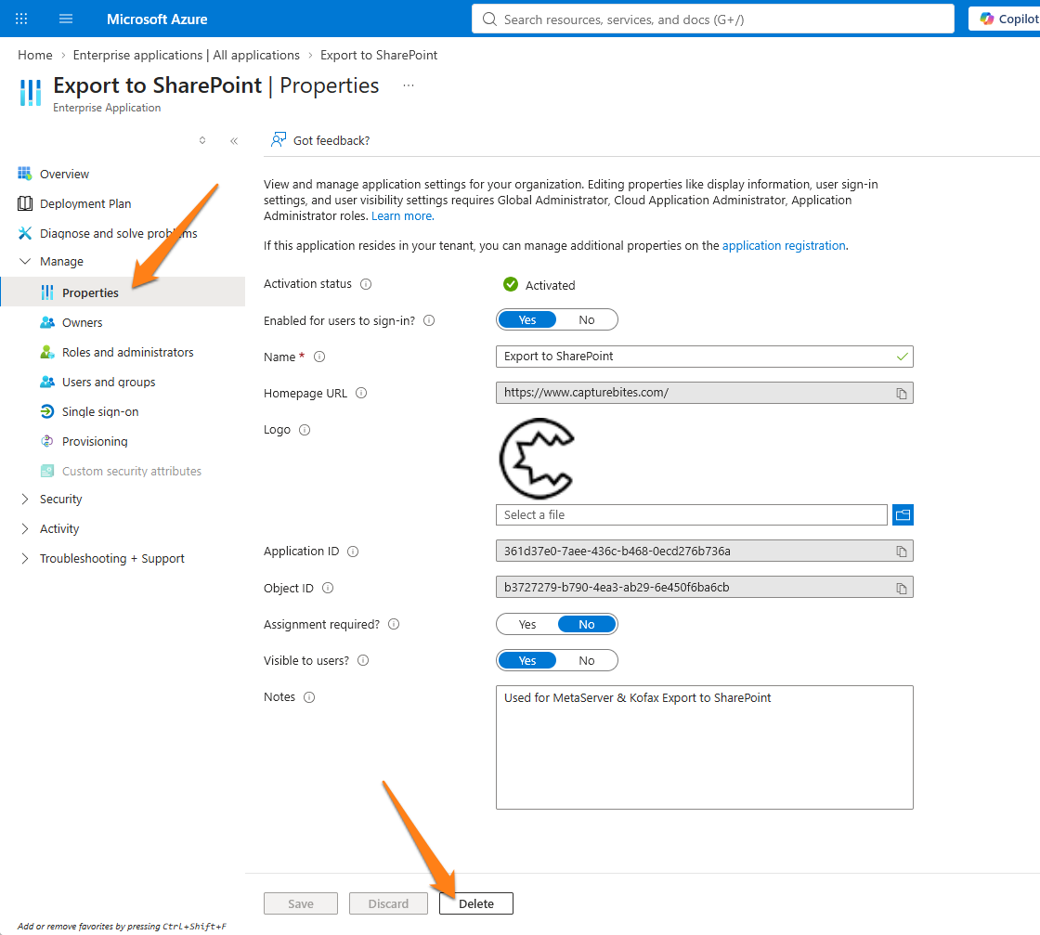Set Assignment required to Yes
Screen dimensions: 1040x935
[x=527, y=624]
